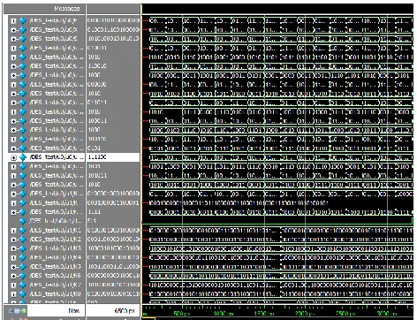This screenshot has height=320, width=417.
Task: Click the signal icon of the row valued 100110
Action: click(23, 139)
